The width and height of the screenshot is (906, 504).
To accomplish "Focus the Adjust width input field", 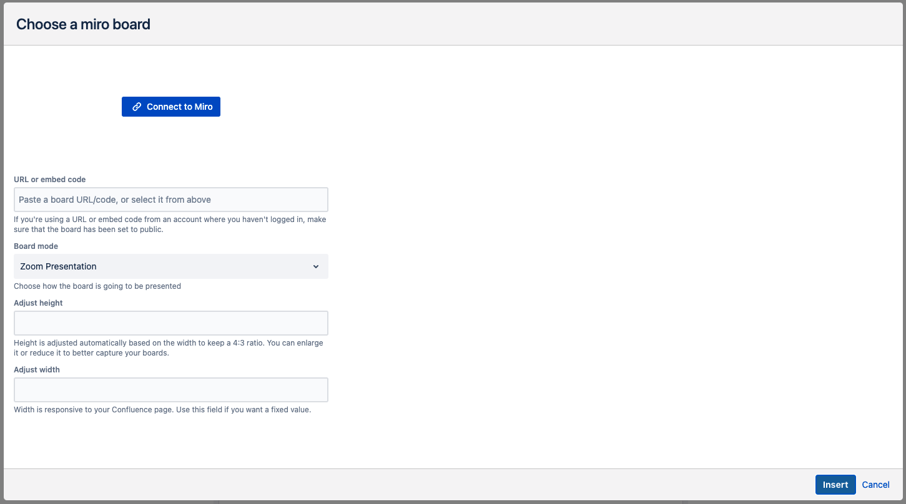I will coord(171,390).
